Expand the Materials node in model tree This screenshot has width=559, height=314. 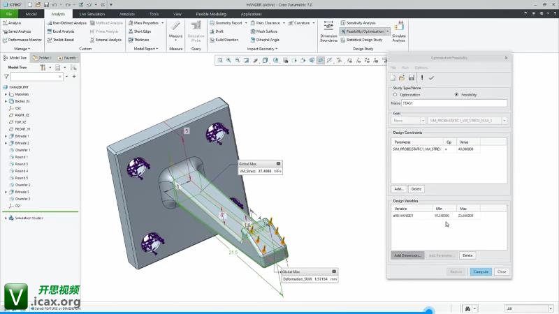6,94
